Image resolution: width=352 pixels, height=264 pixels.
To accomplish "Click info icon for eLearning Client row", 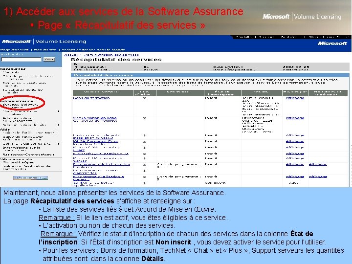I will point(144,148).
